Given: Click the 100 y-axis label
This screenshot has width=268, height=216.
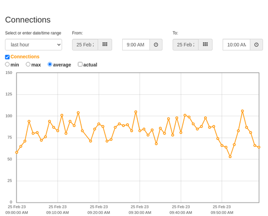Looking at the screenshot, I should click(9, 116).
